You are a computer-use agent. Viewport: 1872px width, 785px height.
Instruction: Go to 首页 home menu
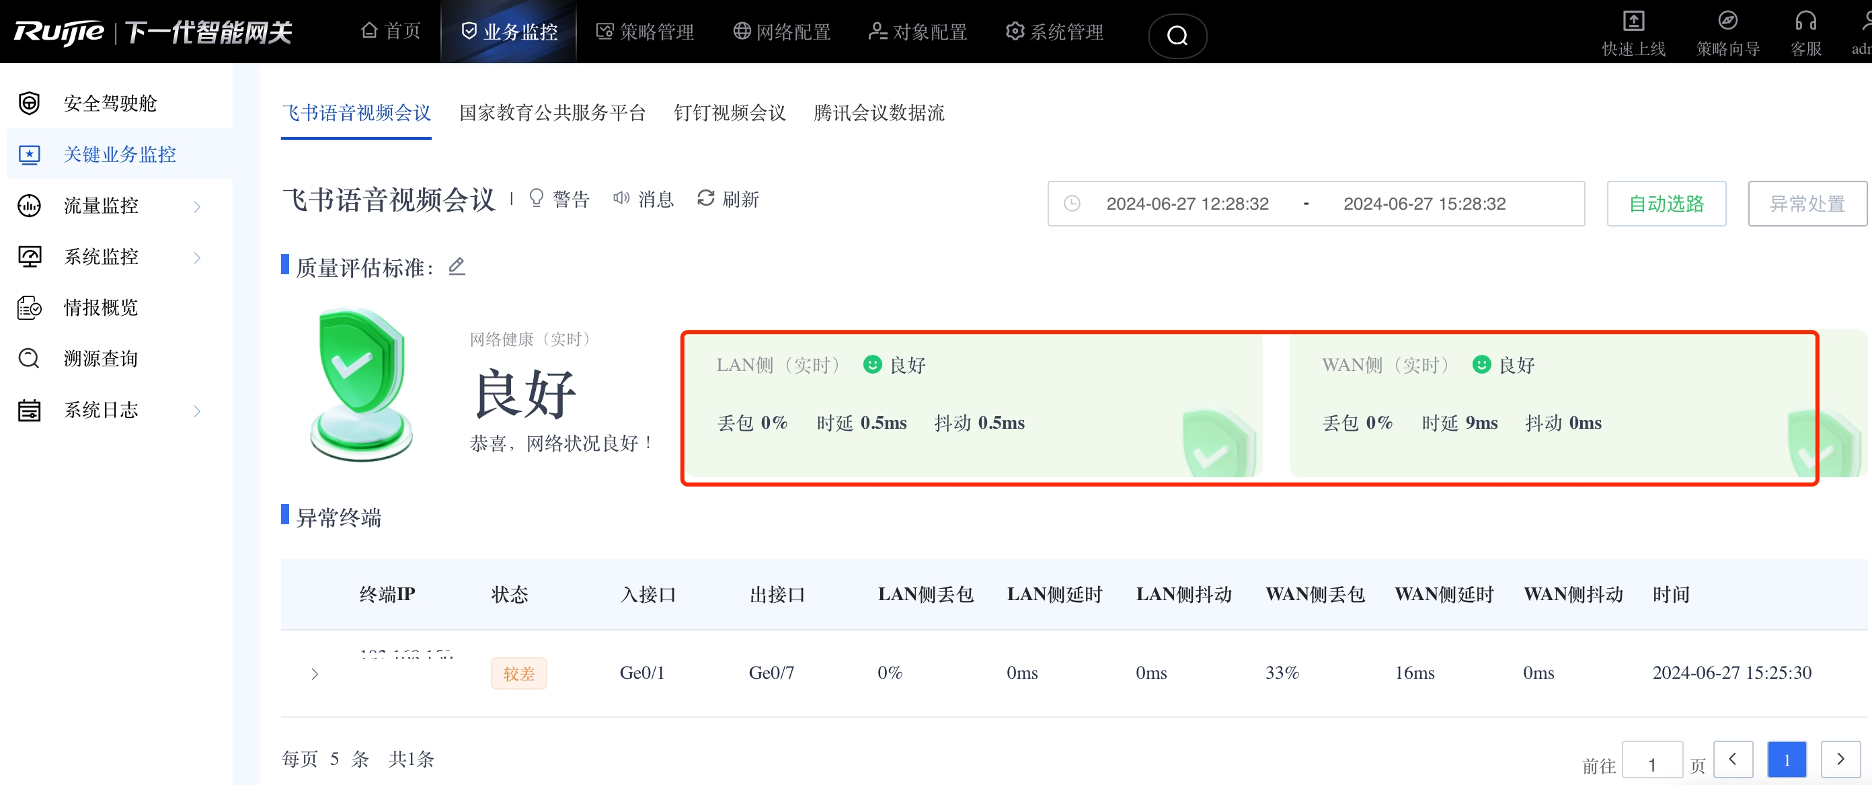390,31
